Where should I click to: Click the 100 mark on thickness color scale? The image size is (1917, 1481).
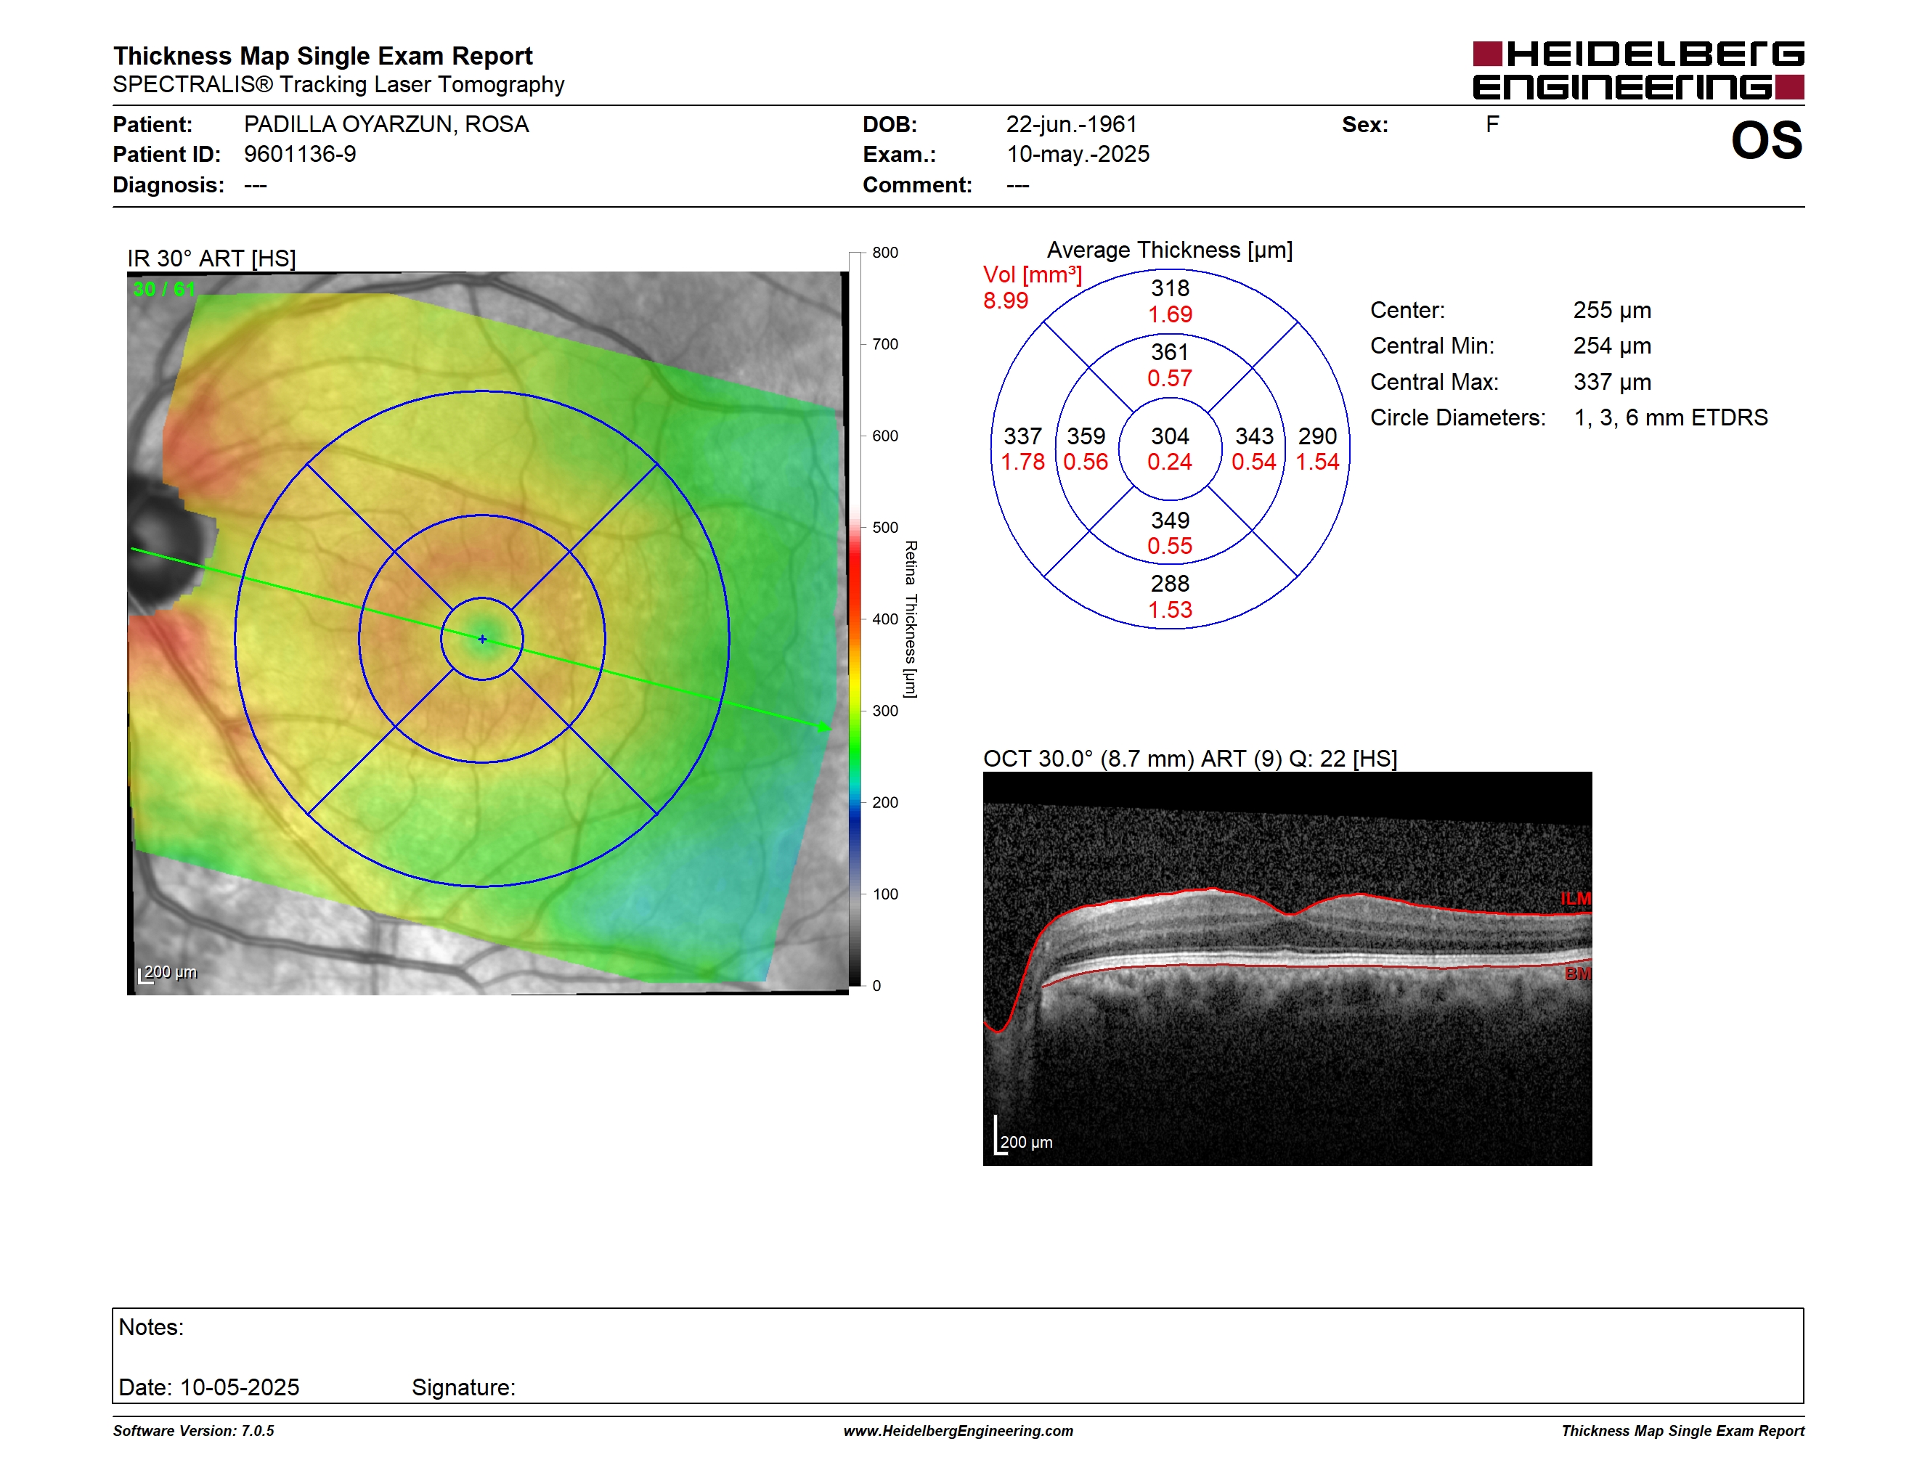tap(884, 894)
